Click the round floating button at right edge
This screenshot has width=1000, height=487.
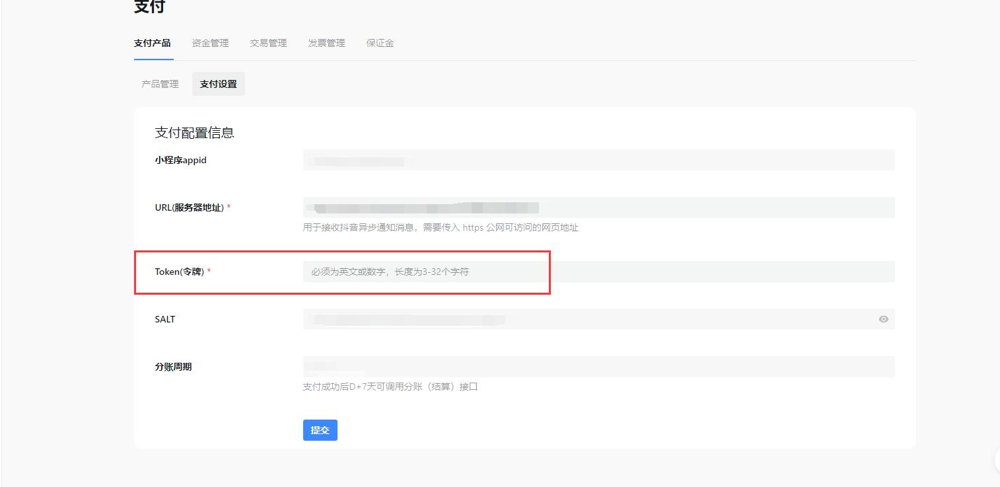click(997, 459)
